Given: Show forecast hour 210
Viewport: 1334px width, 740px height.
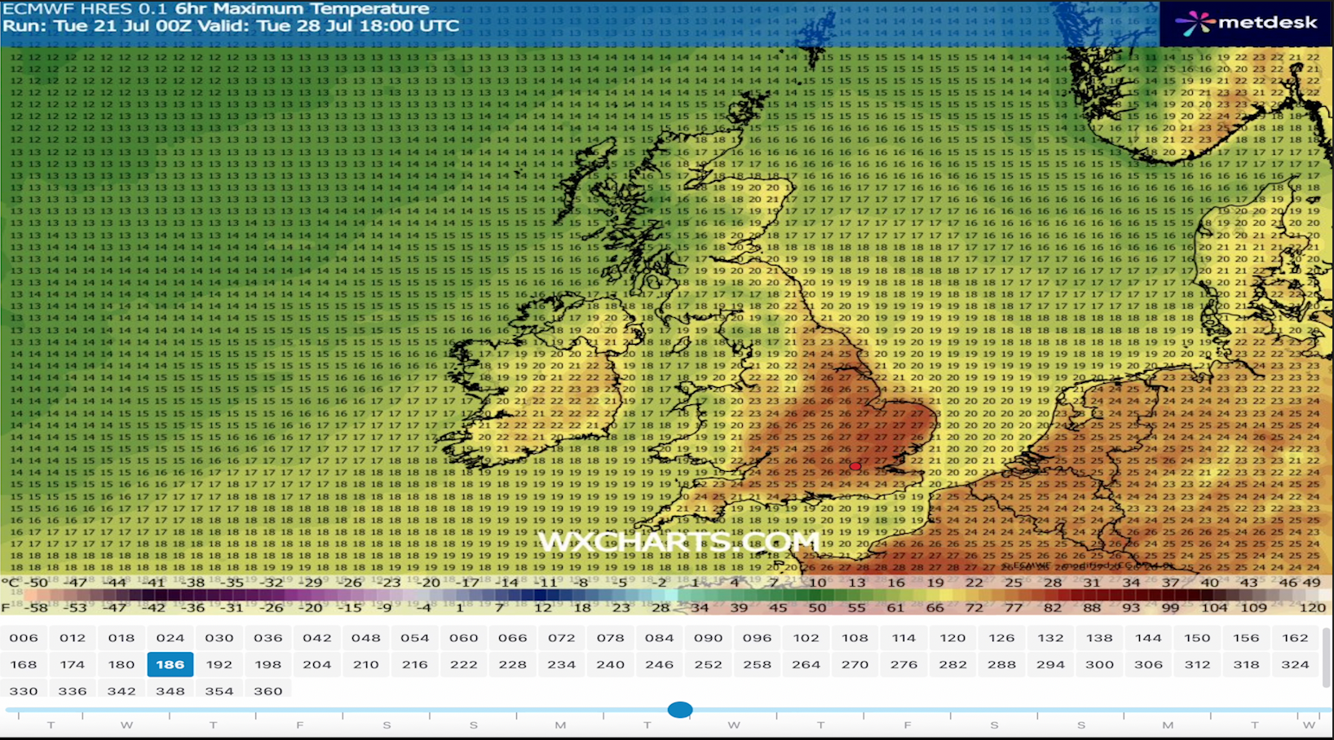Looking at the screenshot, I should click(366, 665).
